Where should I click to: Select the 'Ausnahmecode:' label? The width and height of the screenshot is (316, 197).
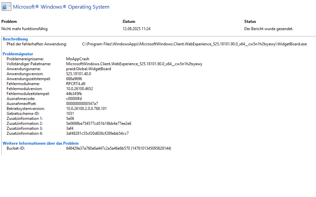click(x=21, y=99)
